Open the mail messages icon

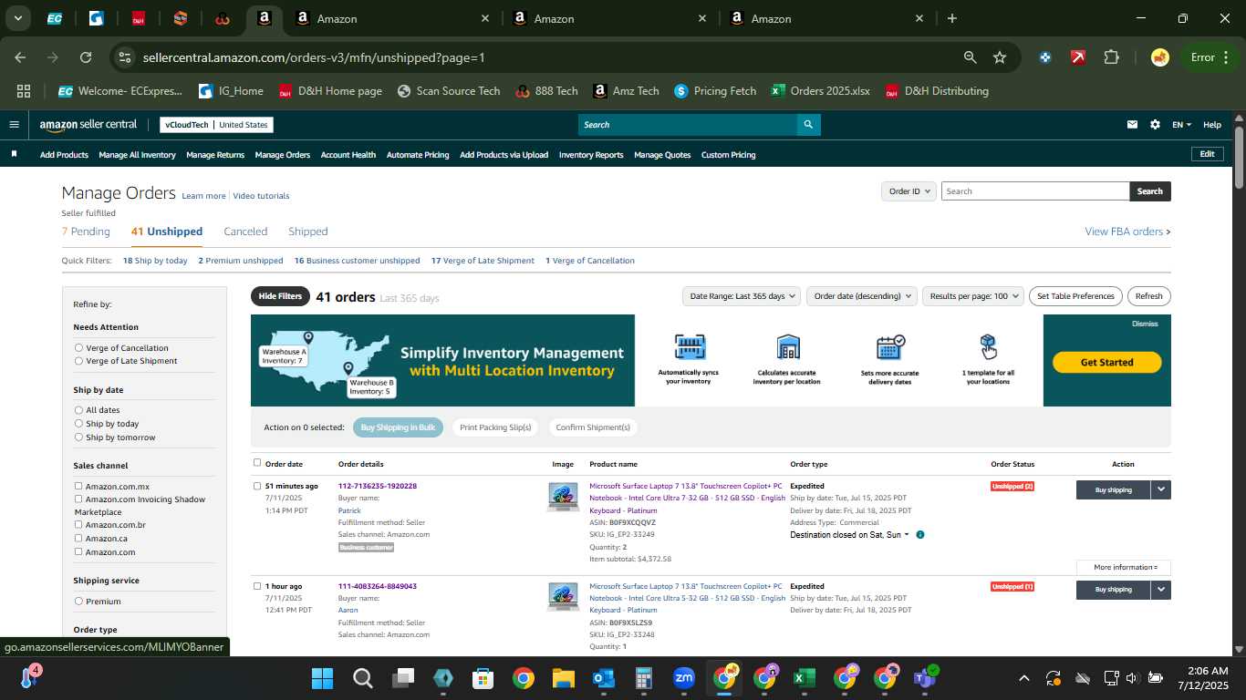click(1133, 125)
